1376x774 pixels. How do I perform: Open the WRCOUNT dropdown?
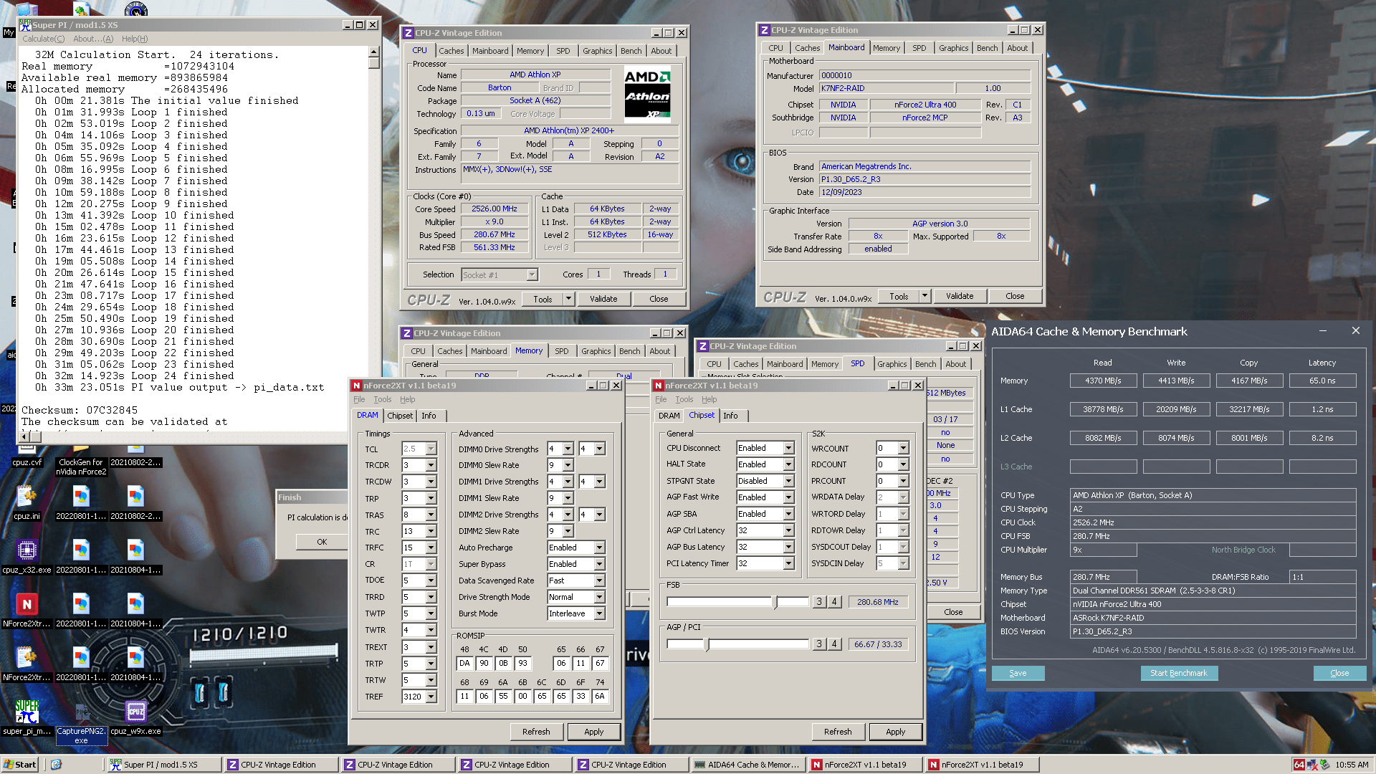coord(904,448)
